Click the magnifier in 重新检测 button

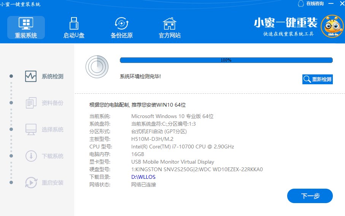tap(307, 79)
